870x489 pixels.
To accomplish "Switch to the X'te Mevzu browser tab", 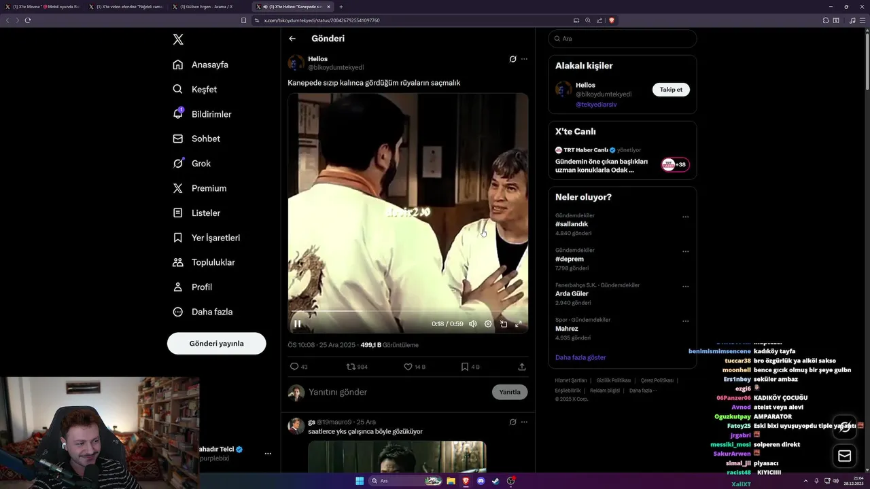I will click(43, 7).
